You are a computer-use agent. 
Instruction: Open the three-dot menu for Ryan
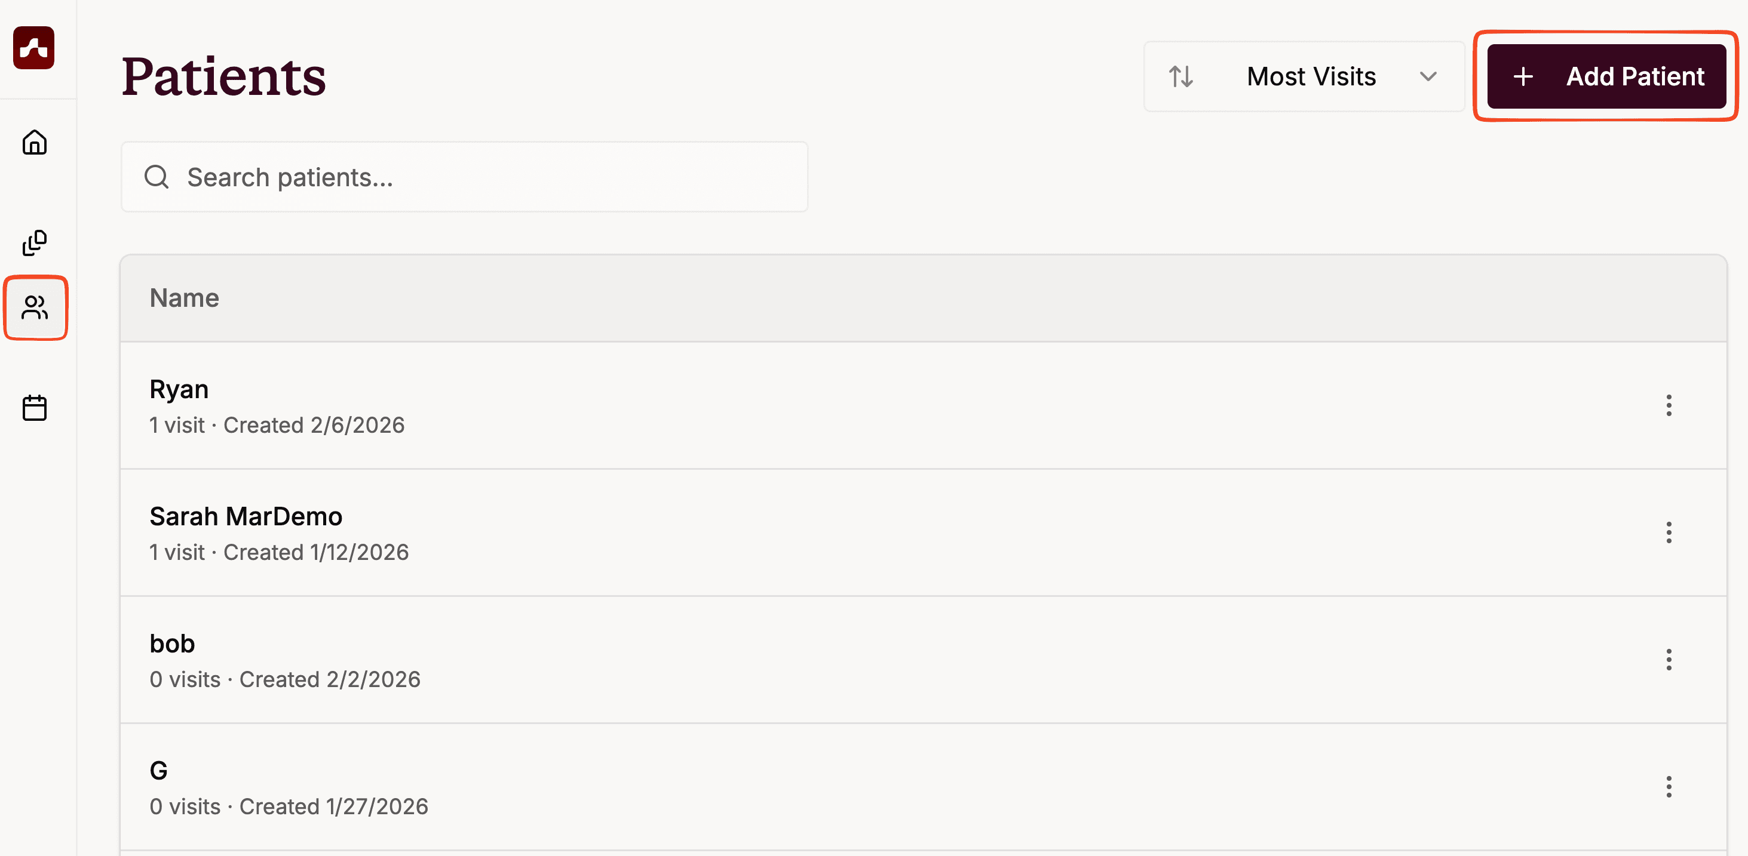[1669, 406]
